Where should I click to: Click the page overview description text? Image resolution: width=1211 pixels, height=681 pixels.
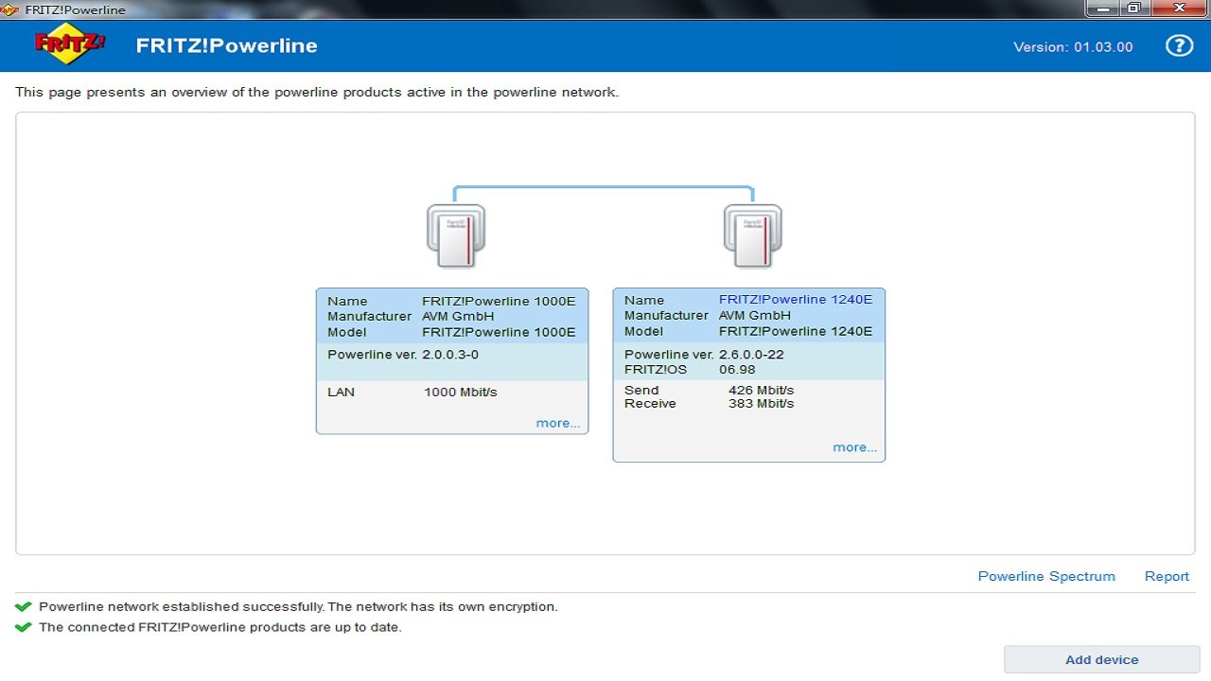tap(317, 93)
